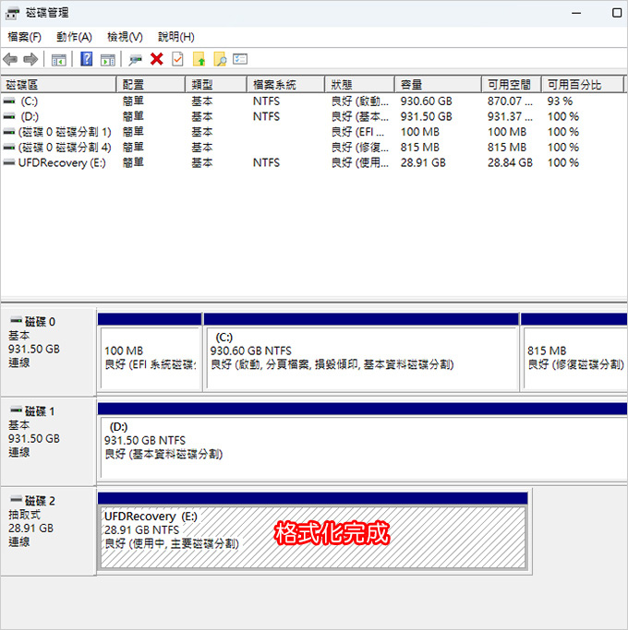628x630 pixels.
Task: Maximize the 磁碟管理 window
Action: (616, 13)
